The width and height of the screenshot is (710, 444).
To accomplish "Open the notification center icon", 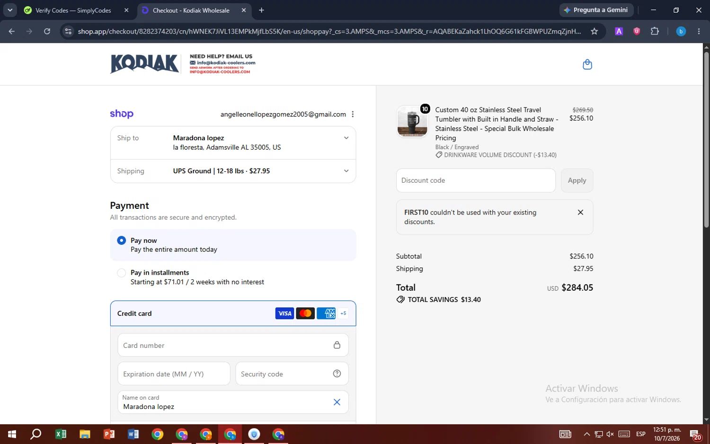I will (695, 434).
